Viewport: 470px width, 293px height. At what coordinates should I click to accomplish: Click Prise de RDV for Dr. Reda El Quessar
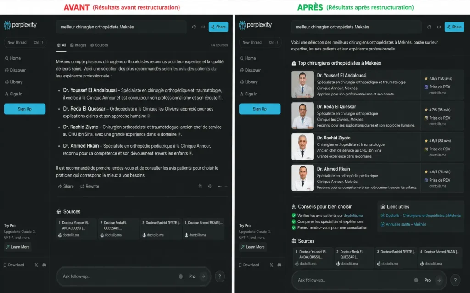pyautogui.click(x=437, y=118)
